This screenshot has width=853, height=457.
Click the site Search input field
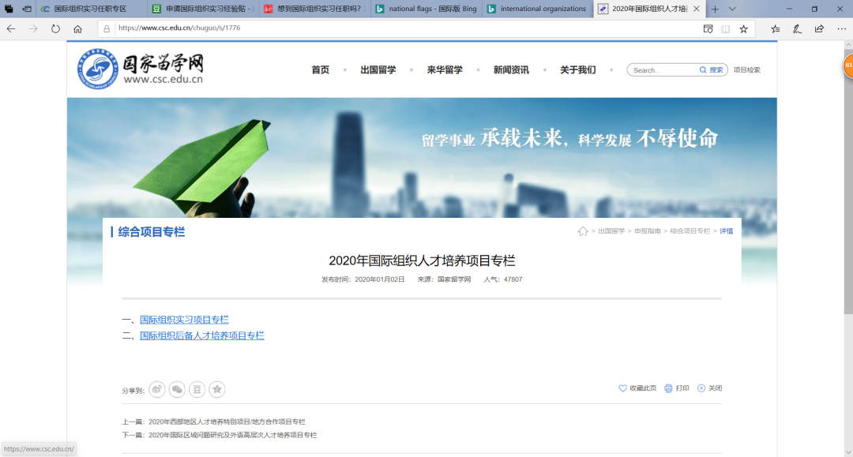click(663, 70)
